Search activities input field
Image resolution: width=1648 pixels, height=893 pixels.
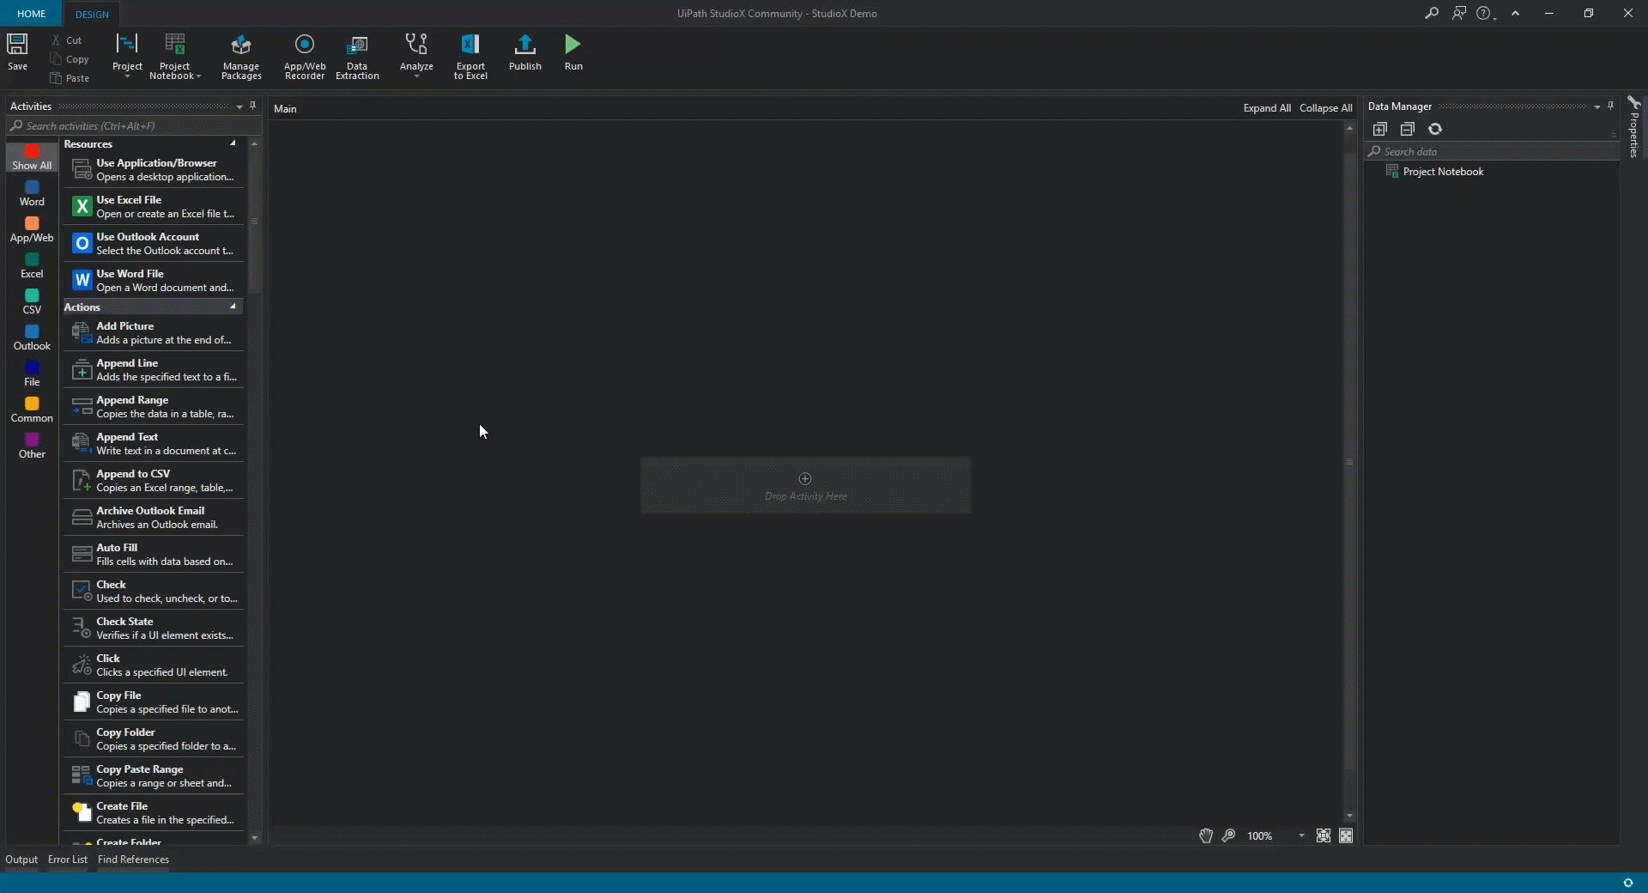(x=135, y=126)
